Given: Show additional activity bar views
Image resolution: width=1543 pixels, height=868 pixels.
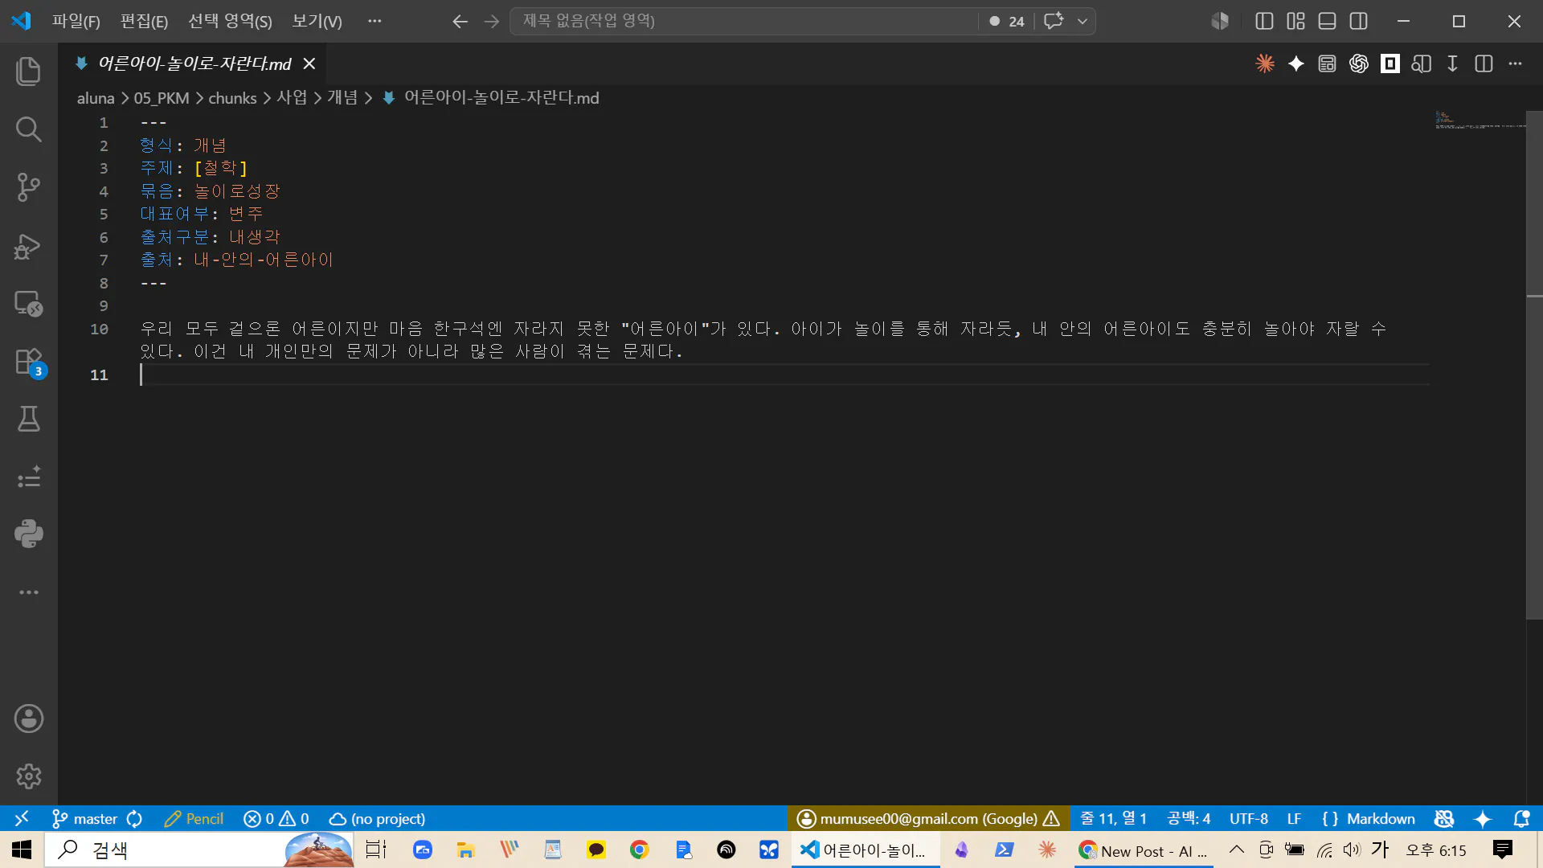Looking at the screenshot, I should coord(29,592).
